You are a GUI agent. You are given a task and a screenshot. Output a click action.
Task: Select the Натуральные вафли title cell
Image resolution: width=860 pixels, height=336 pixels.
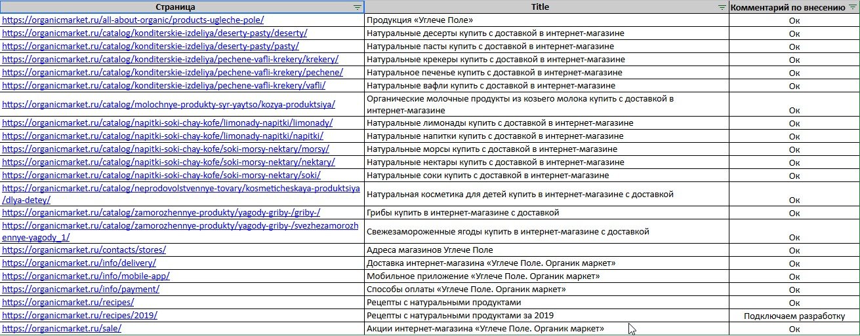click(546, 86)
